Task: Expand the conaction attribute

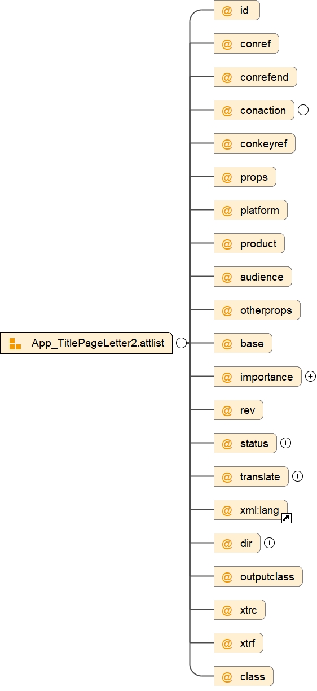Action: [x=303, y=110]
